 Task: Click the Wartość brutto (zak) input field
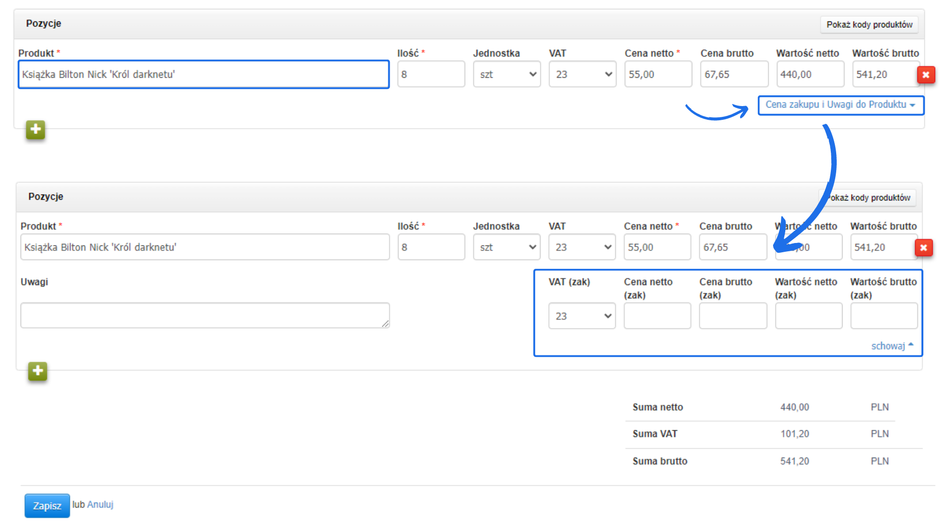point(884,316)
